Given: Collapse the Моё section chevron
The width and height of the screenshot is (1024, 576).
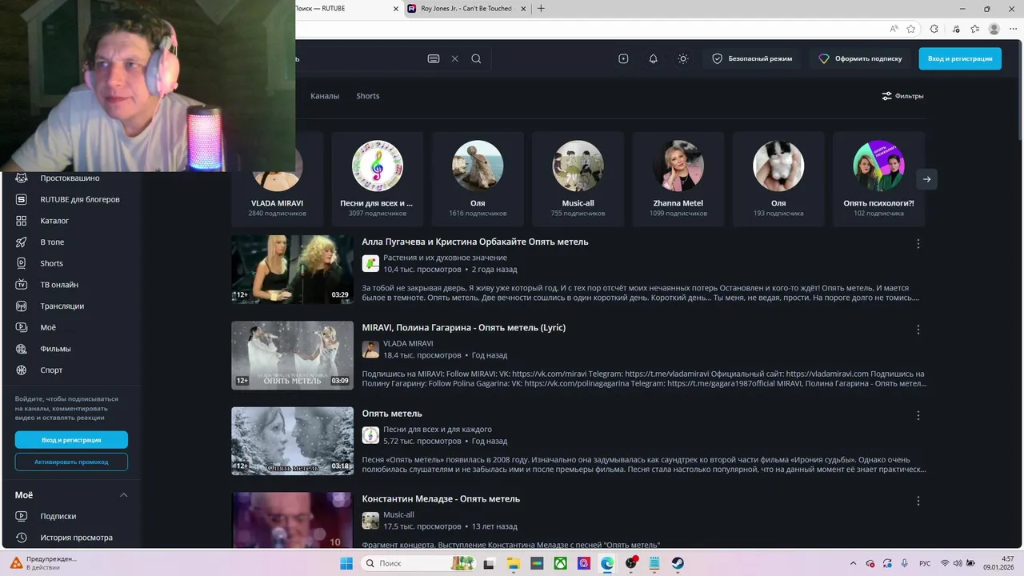Looking at the screenshot, I should click(x=124, y=495).
